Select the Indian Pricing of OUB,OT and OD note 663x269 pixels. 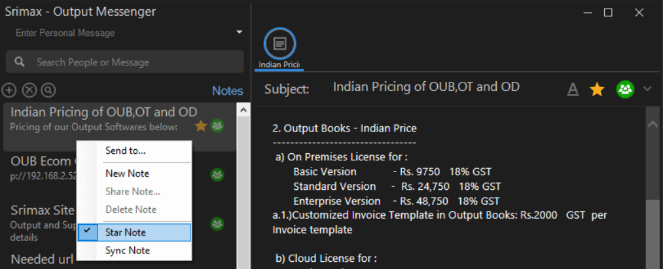pos(120,126)
